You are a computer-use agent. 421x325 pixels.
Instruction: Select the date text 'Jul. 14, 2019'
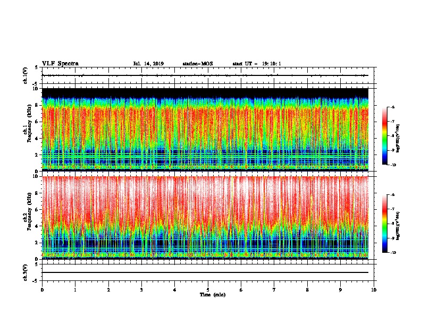148,64
